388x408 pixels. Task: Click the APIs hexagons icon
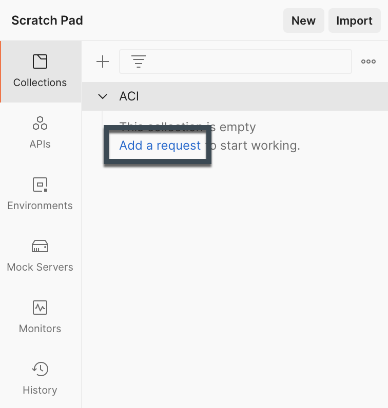click(x=40, y=123)
